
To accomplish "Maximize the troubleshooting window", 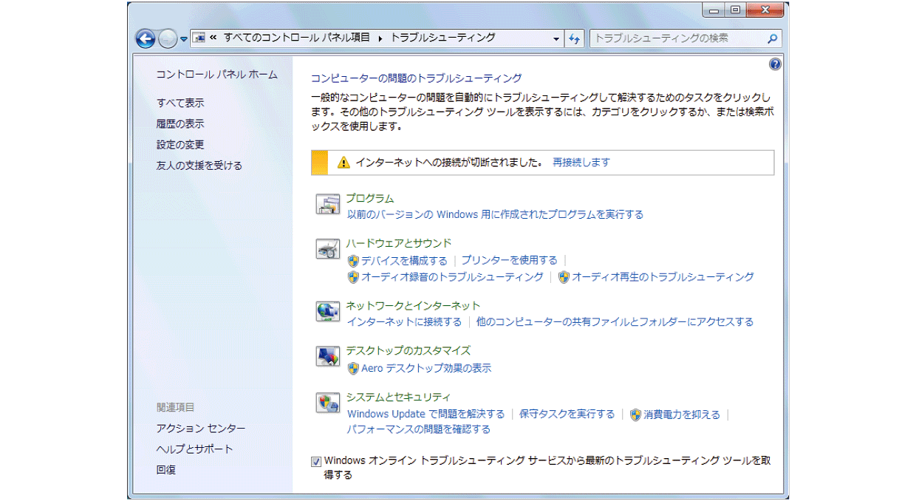I will point(736,10).
